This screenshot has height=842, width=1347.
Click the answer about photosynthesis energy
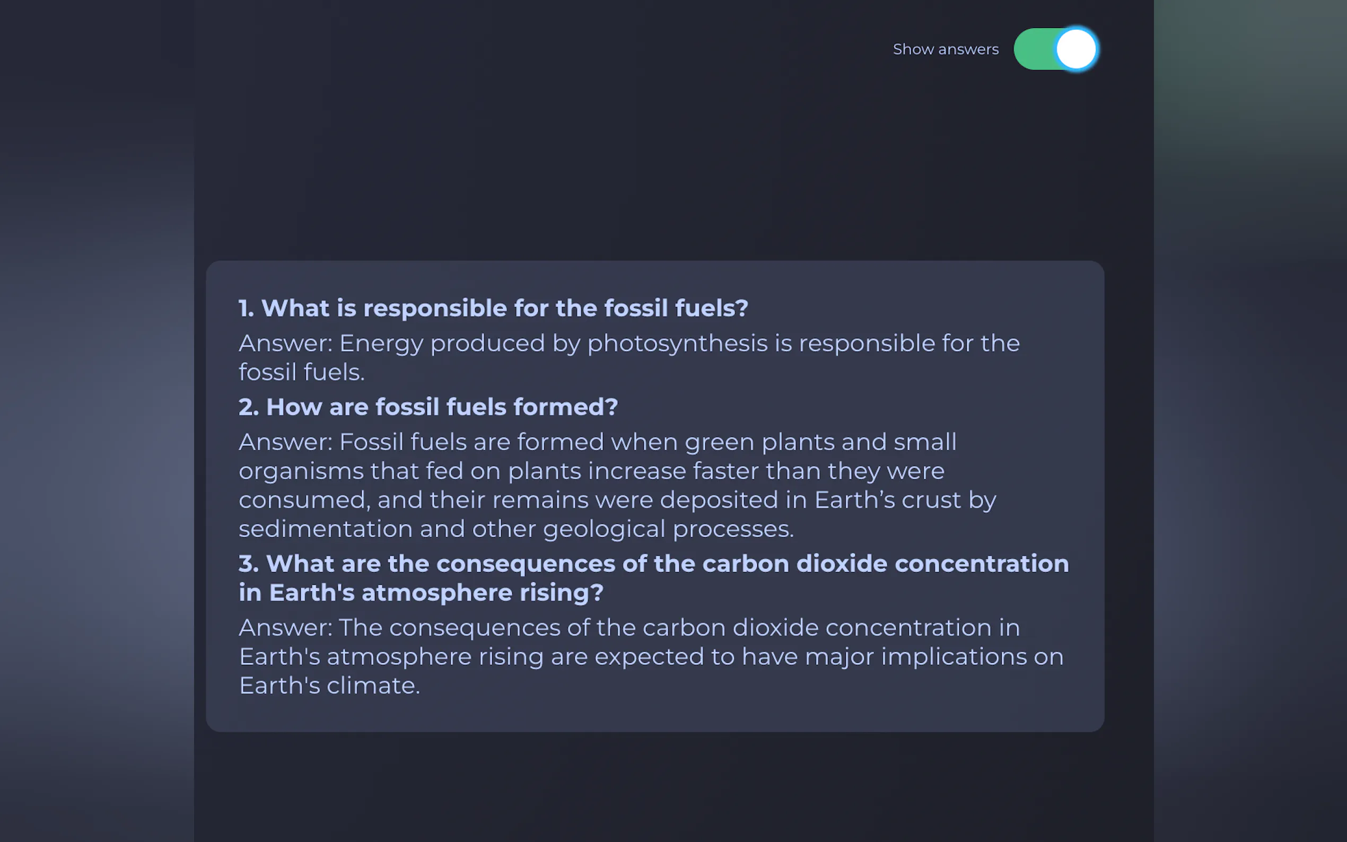629,357
